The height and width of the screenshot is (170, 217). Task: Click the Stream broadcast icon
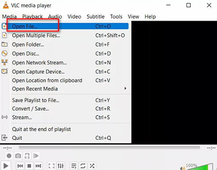pyautogui.click(x=4, y=117)
